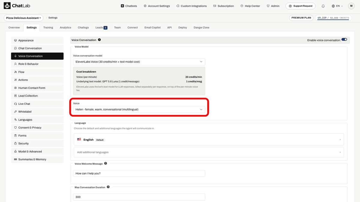Image resolution: width=360 pixels, height=202 pixels.
Task: Click the Voice Welcome Message input field
Action: [x=139, y=173]
